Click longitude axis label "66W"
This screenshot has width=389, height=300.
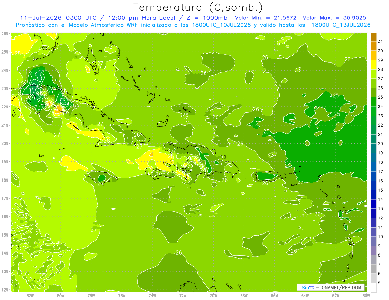(x=274, y=296)
